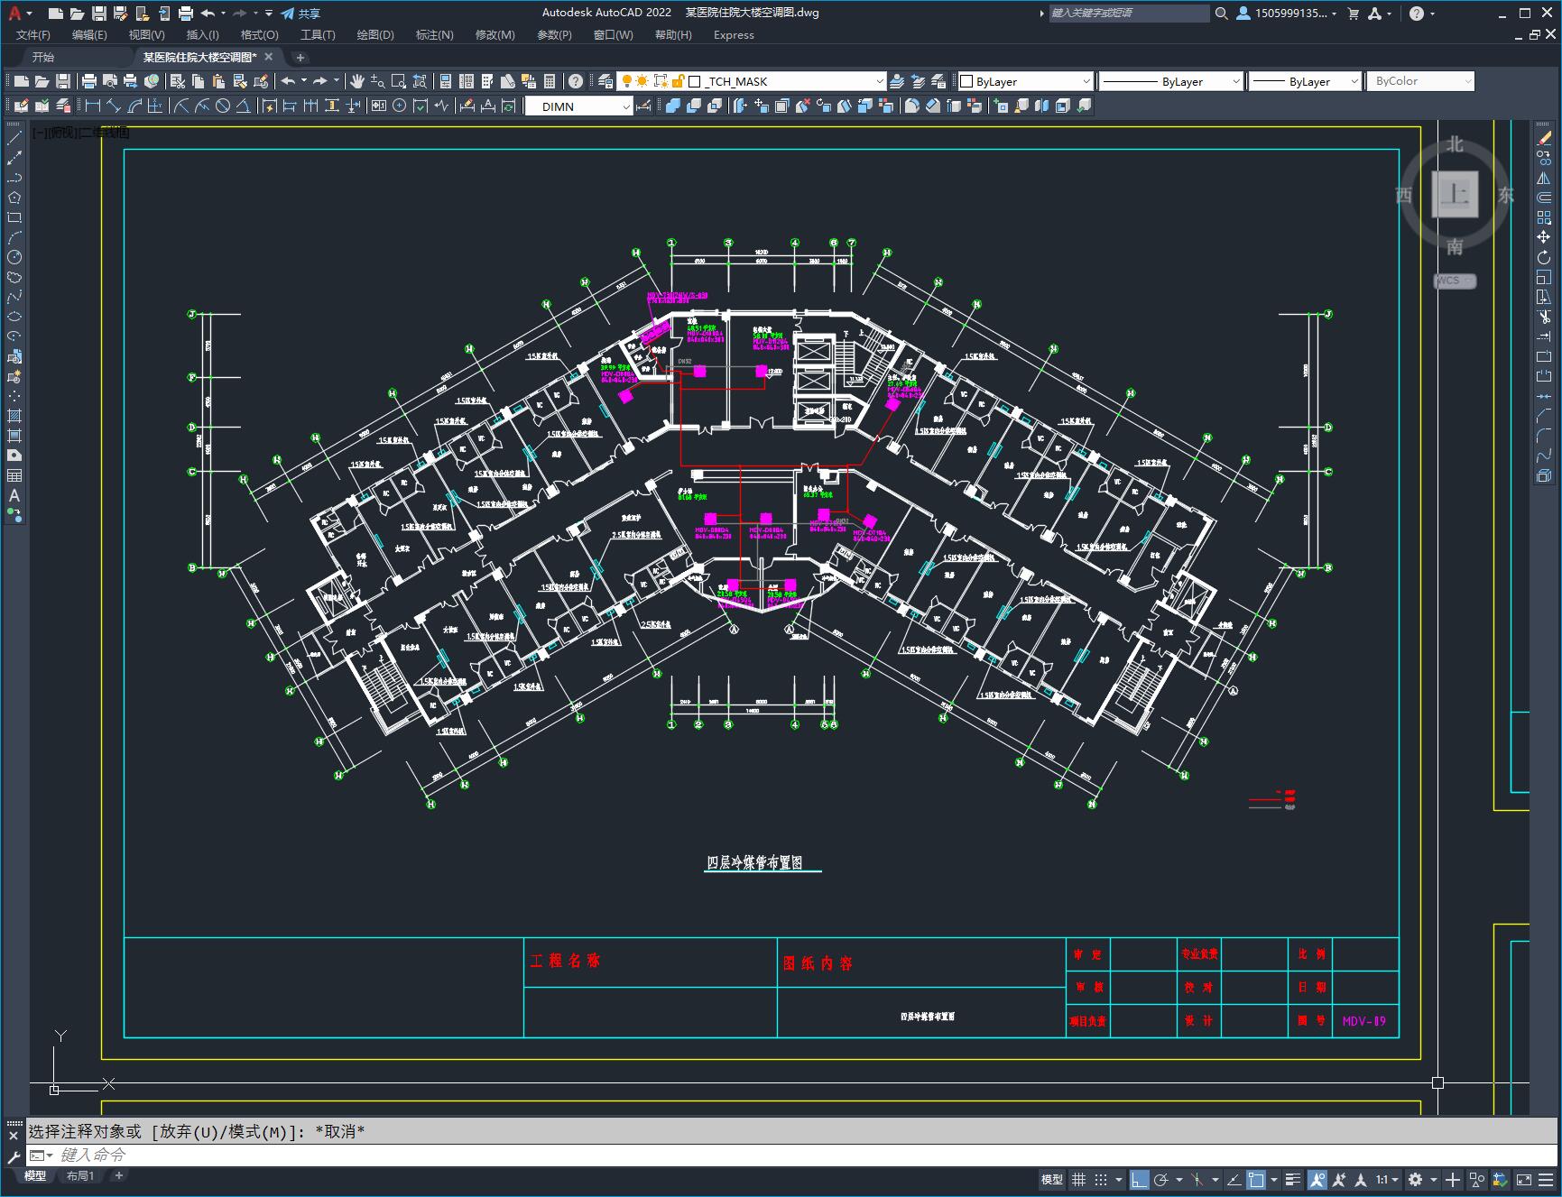
Task: Select the Hatch tool
Action: [14, 416]
